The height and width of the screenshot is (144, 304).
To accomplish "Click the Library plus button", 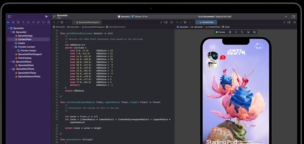I will pyautogui.click(x=286, y=17).
